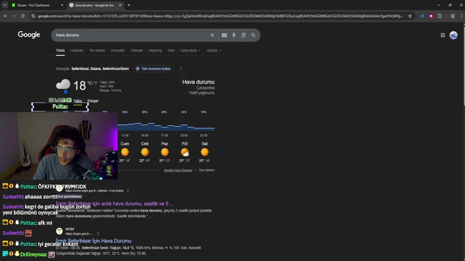Switch to Web results tab
Viewport: 465px width, 261px height.
click(171, 50)
